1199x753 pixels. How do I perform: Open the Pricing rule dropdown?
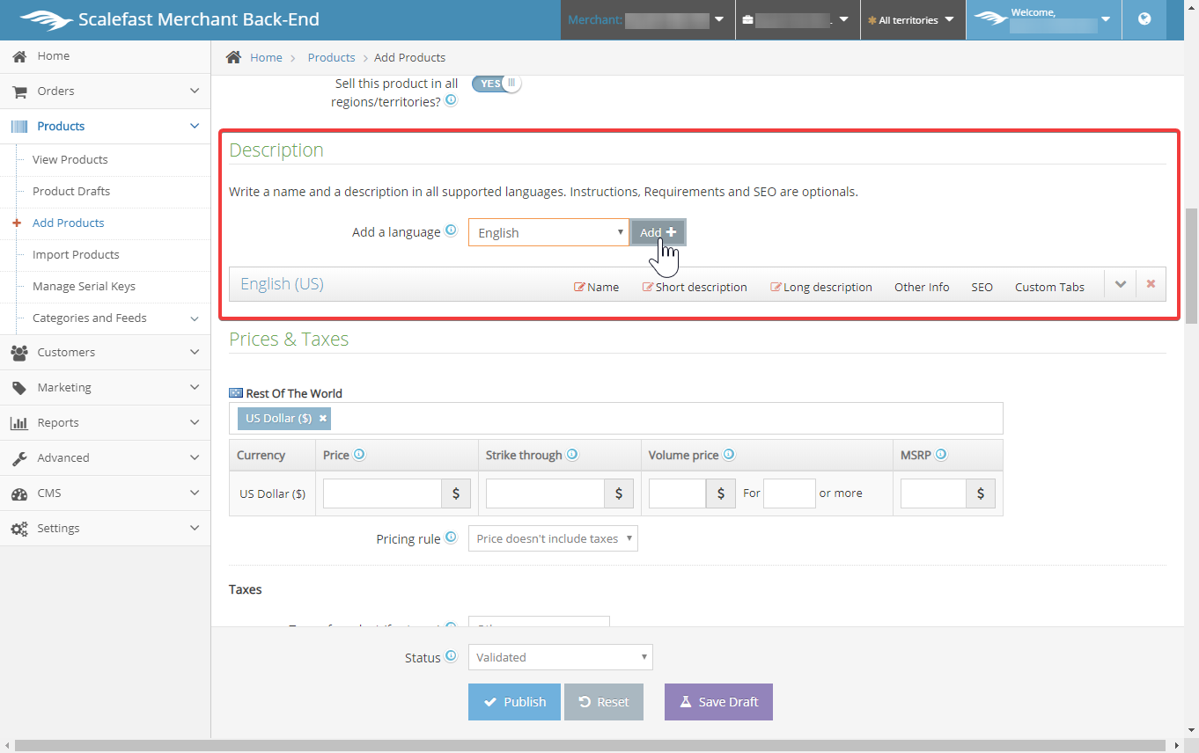[x=552, y=538]
